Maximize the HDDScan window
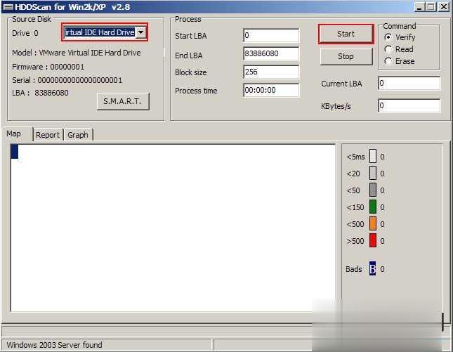The image size is (453, 352). [x=431, y=7]
